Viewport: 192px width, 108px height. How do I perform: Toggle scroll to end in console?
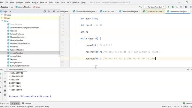5,86
